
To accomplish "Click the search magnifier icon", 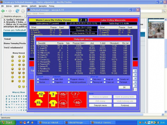I will tap(164, 11).
